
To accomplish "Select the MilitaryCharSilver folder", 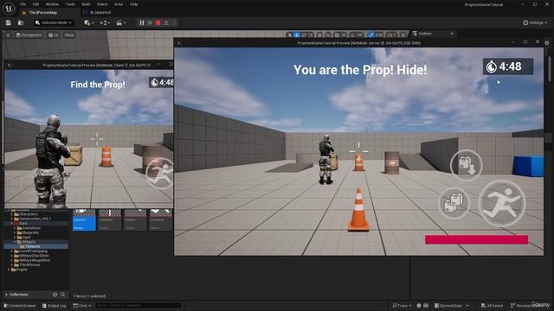I will pos(32,256).
